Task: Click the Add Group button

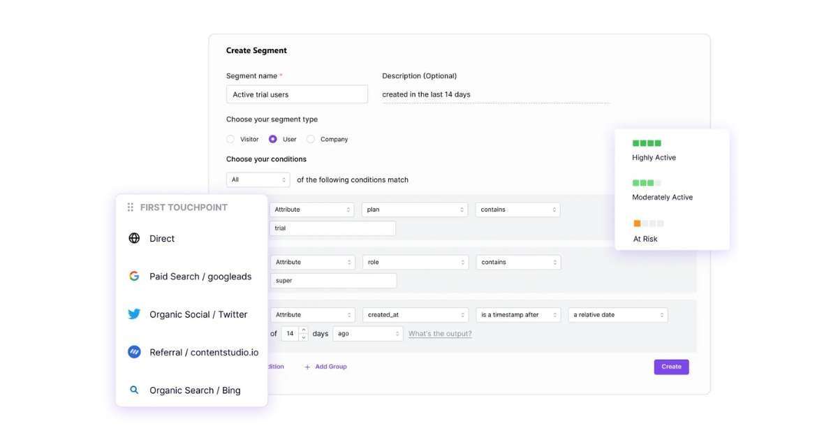Action: coord(325,367)
